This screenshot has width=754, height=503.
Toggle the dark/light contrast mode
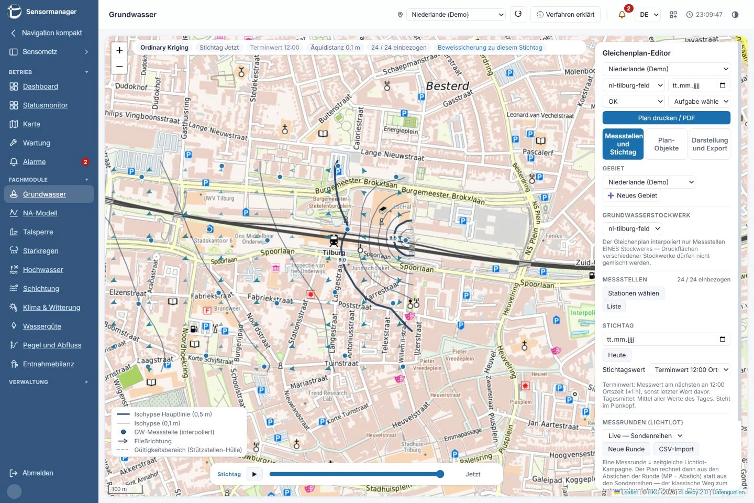pos(735,15)
